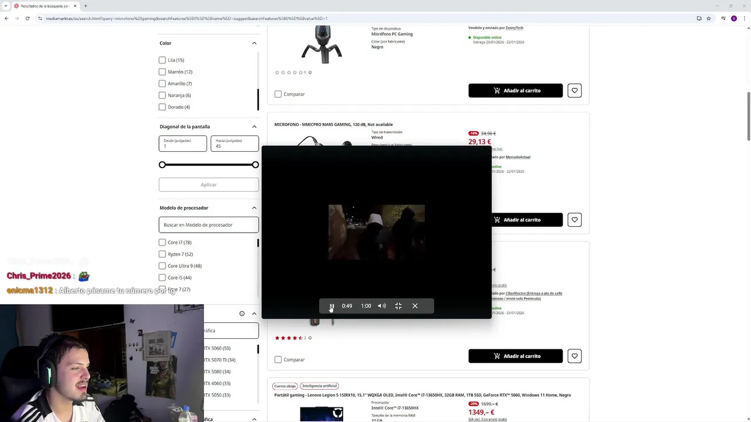Check the Core i7 processor filter
The height and width of the screenshot is (422, 751).
[162, 242]
